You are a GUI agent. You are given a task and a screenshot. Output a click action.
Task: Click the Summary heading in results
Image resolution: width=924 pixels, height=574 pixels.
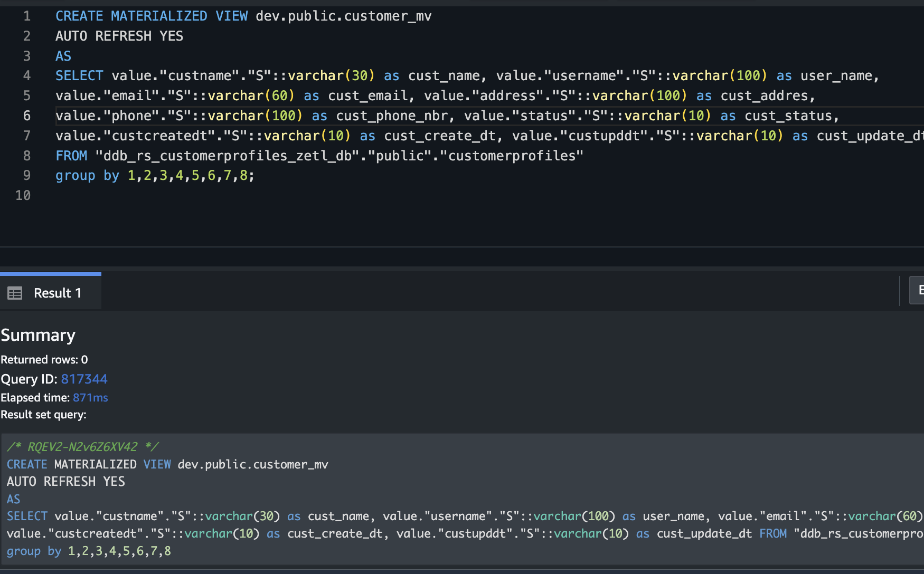38,335
